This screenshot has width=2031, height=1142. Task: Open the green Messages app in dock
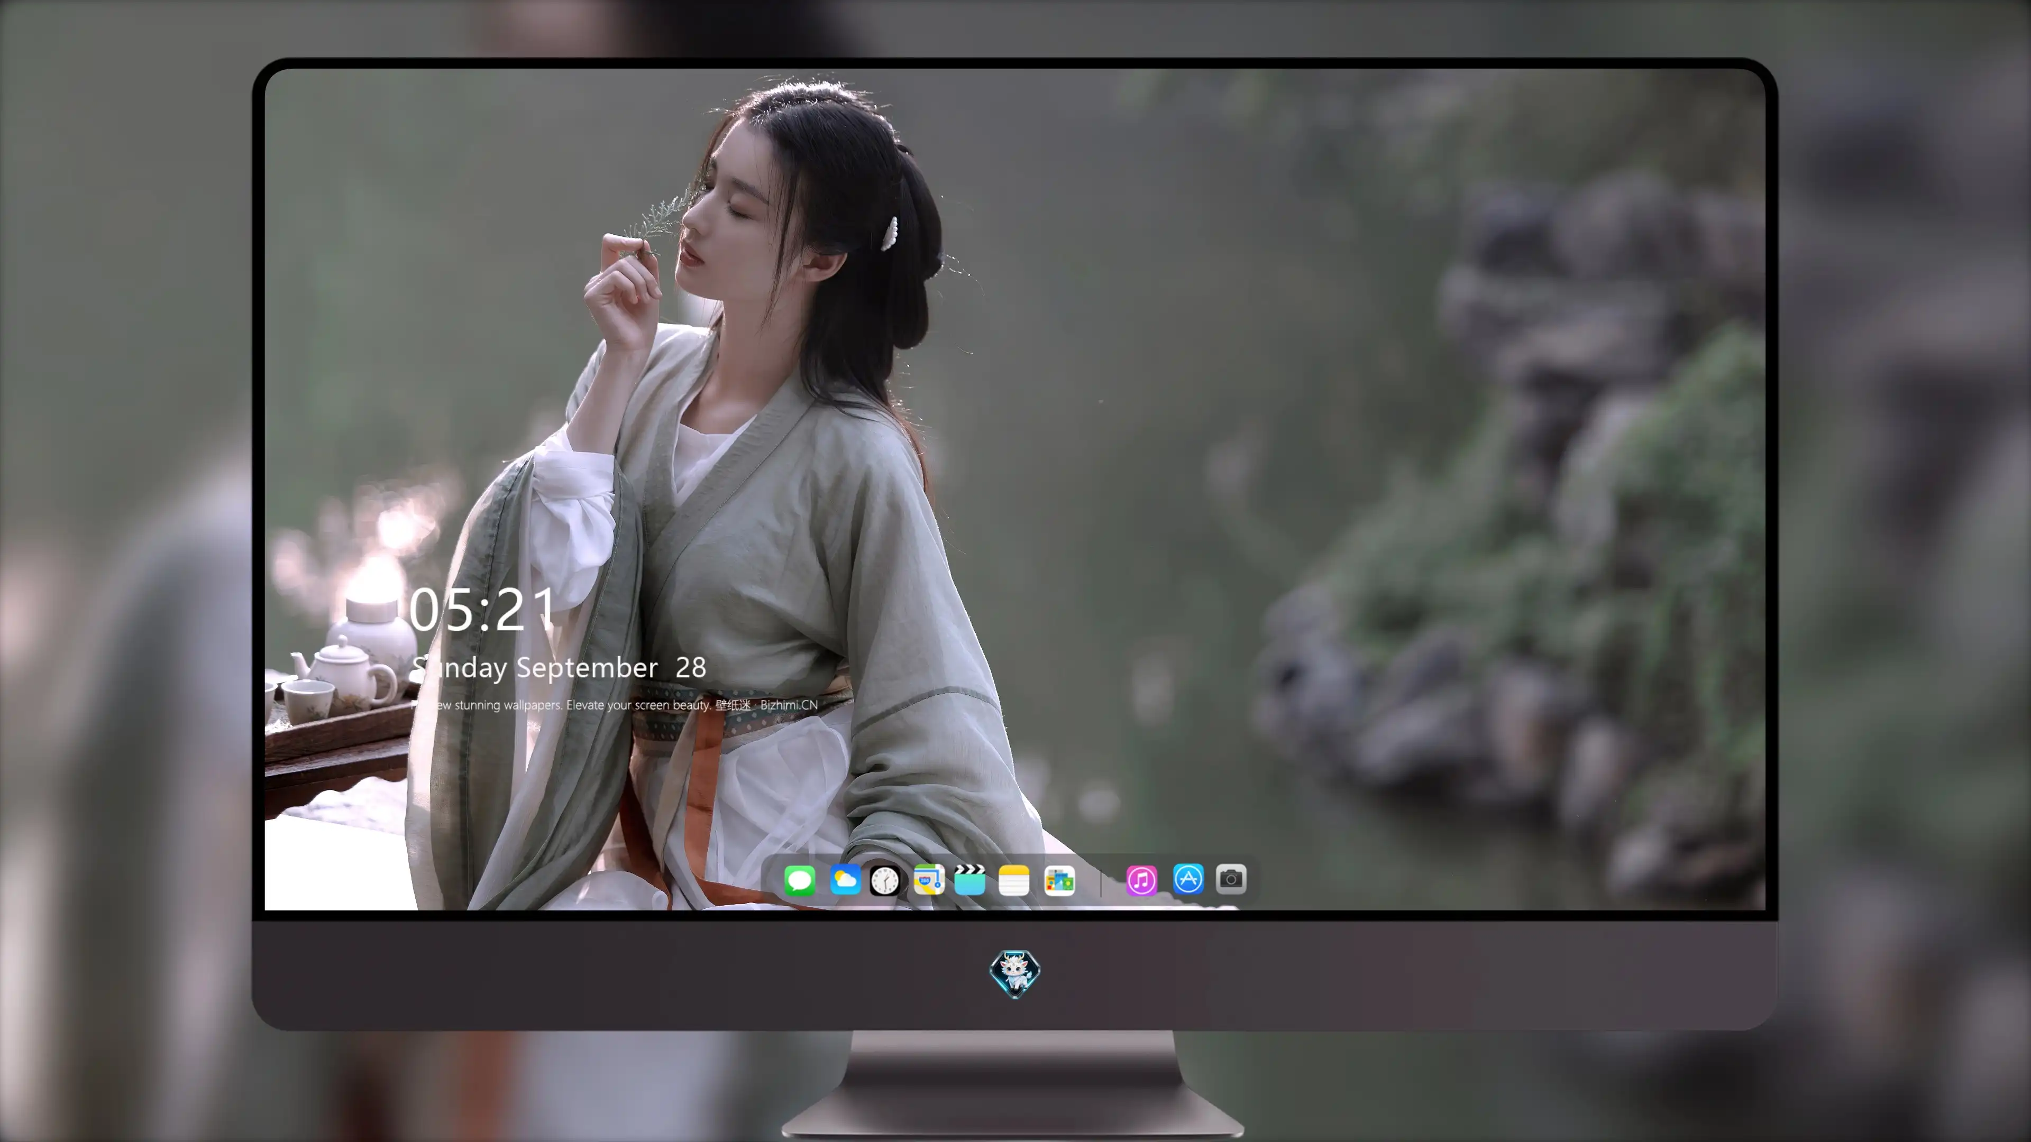point(800,880)
